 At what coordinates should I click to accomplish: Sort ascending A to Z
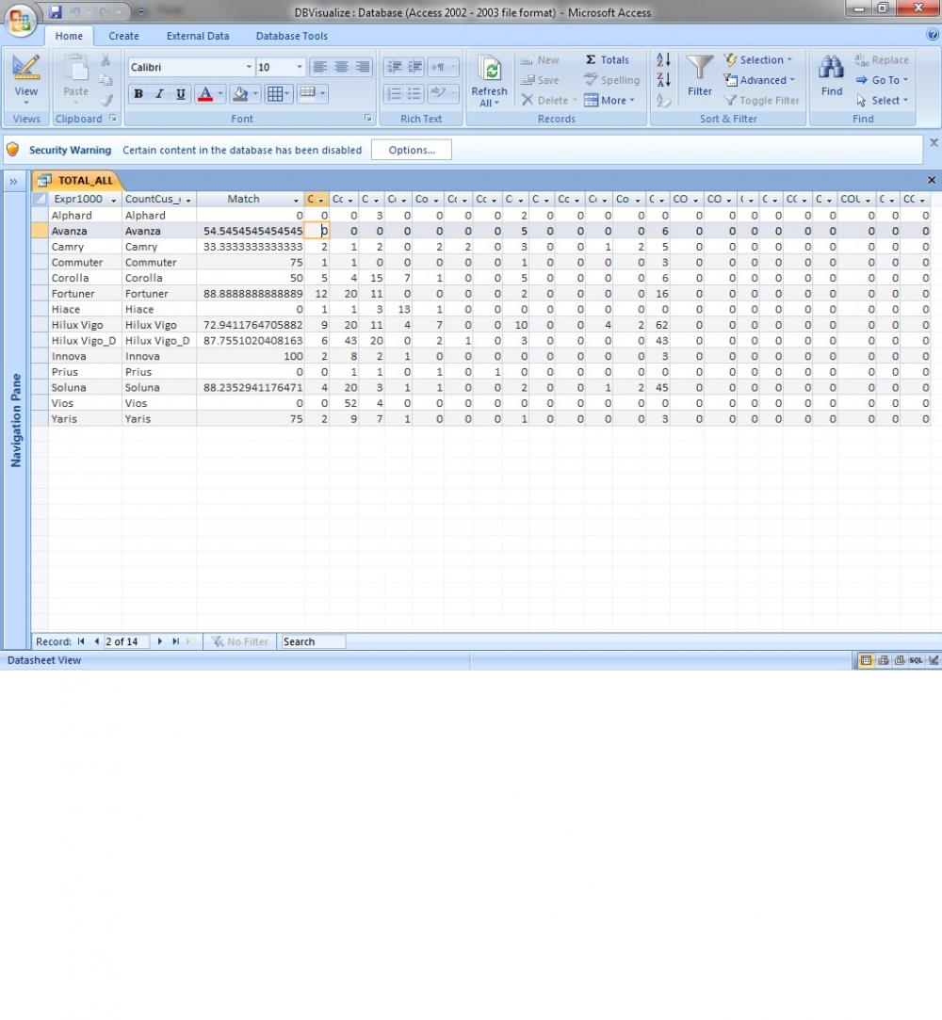point(663,60)
